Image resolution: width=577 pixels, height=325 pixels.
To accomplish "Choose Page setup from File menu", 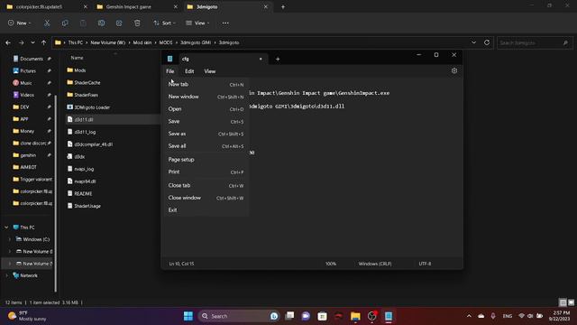I will [206, 160].
